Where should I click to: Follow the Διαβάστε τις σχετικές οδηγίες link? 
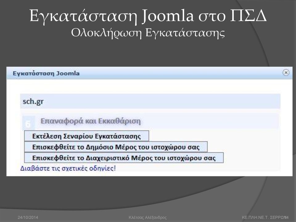coord(68,168)
